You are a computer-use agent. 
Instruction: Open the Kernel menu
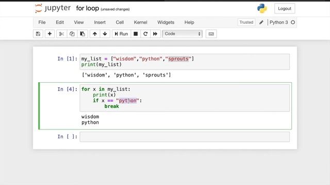(140, 22)
